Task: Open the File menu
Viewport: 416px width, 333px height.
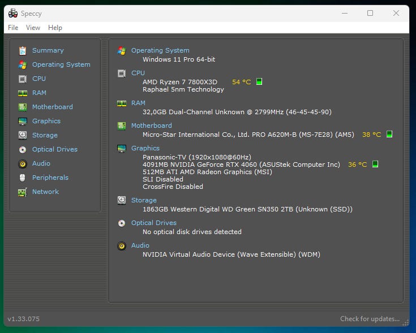Action: coord(13,28)
